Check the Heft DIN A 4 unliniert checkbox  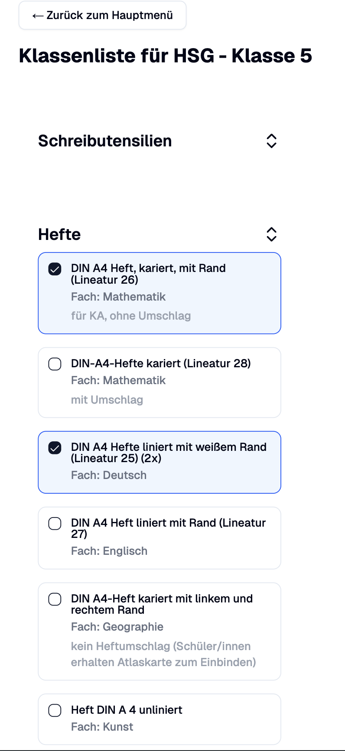(55, 710)
